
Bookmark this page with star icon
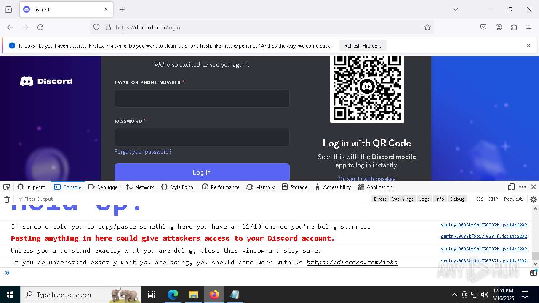click(x=427, y=27)
